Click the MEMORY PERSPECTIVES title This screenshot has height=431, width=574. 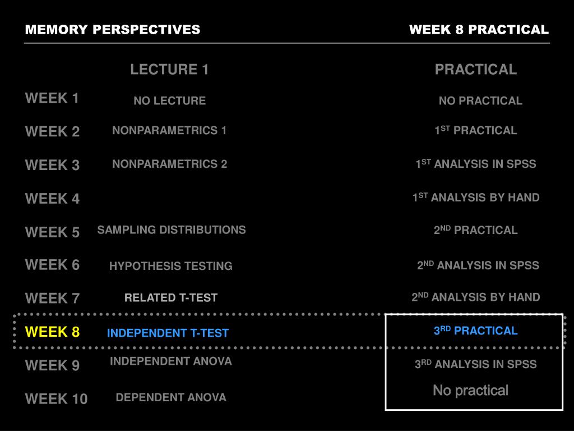click(x=112, y=29)
